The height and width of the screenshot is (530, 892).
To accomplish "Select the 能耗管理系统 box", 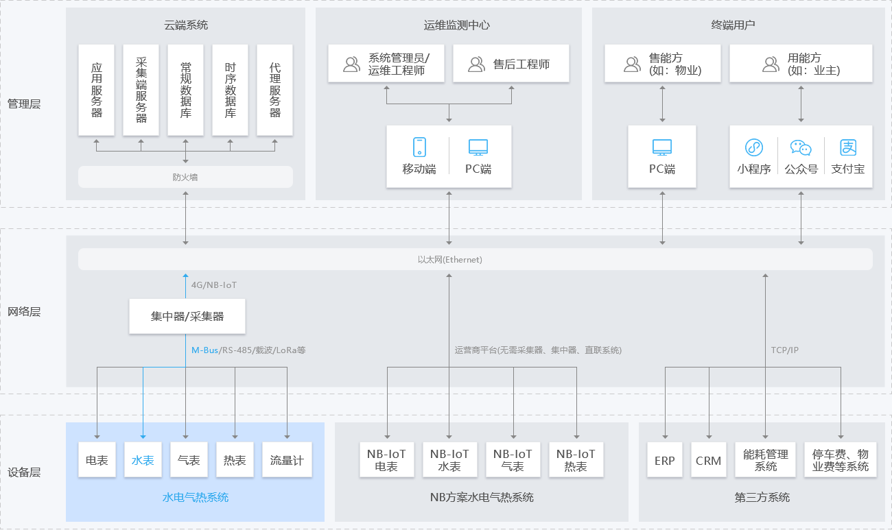I will (766, 460).
